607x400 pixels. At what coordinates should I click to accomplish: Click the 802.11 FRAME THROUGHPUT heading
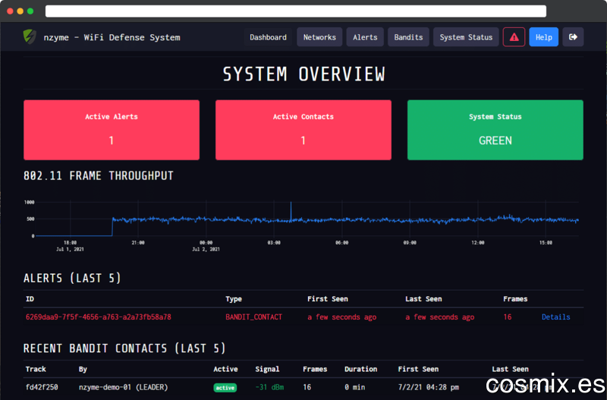click(x=99, y=176)
